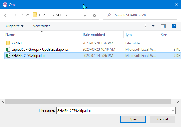
Task: Click the Back navigation arrow
Action: pyautogui.click(x=6, y=15)
